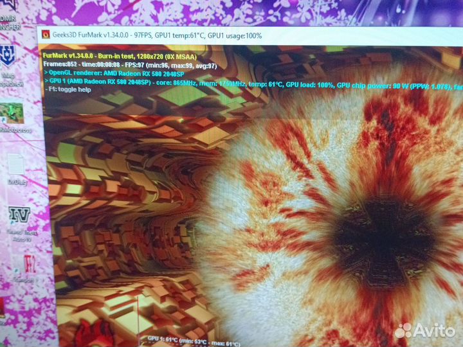
Task: Launch the Grand Theft Auto IV shortcut
Action: click(x=19, y=216)
